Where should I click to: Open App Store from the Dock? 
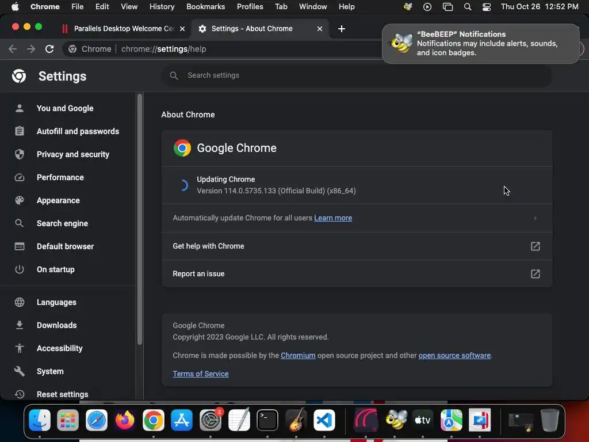click(182, 420)
